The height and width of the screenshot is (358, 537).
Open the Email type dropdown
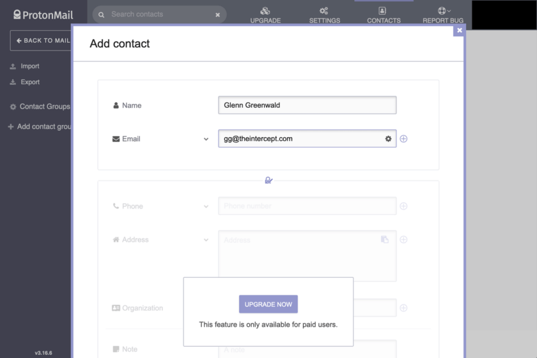coord(206,139)
